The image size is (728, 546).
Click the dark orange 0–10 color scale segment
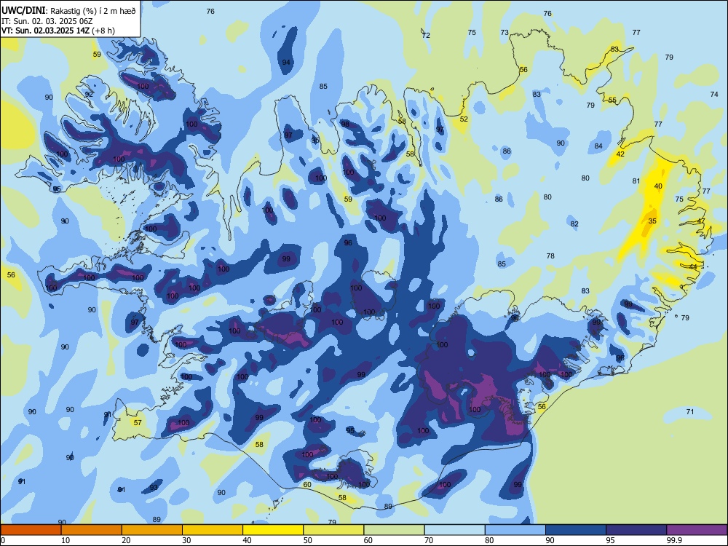click(x=31, y=530)
